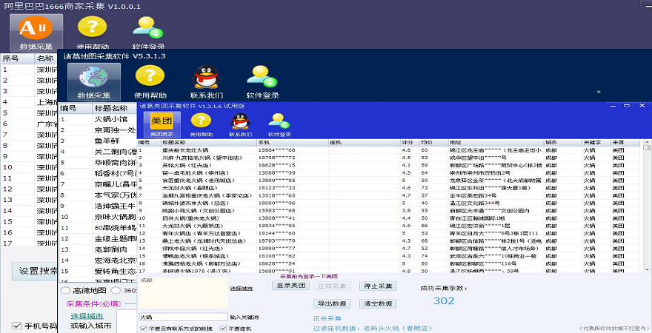This screenshot has height=333, width=652.
Task: Open the 选择城市 link in the 诸葛地图 window
Action: coord(87,316)
